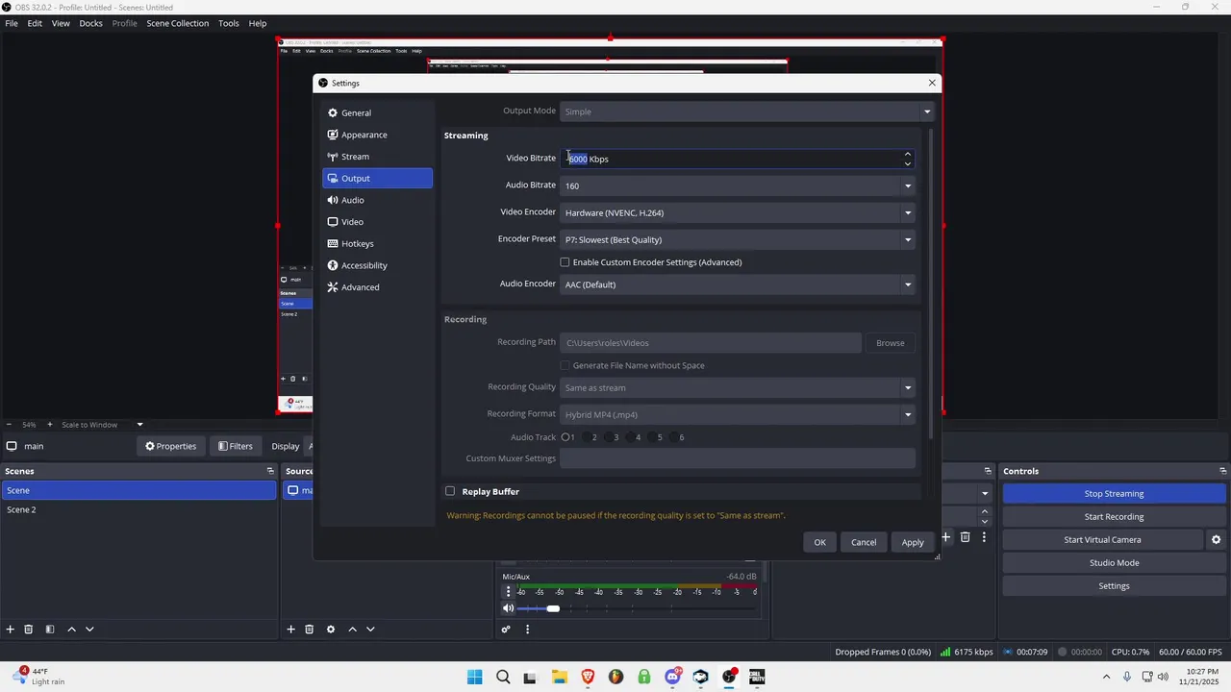Select Audio Track 3 checkbox
This screenshot has width=1231, height=692.
(610, 437)
